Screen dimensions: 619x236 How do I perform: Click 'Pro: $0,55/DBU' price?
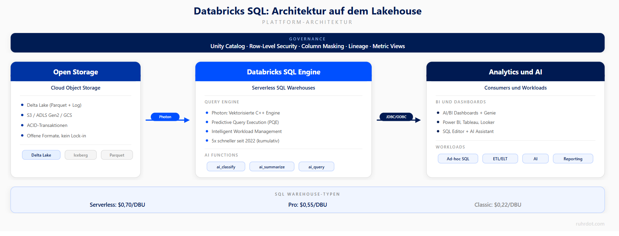[307, 205]
